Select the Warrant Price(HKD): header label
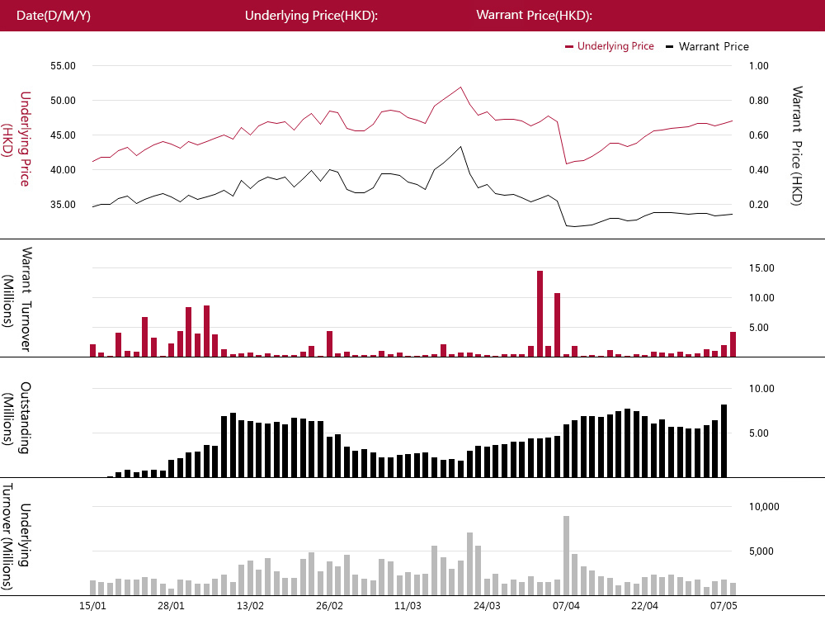The image size is (825, 620). pyautogui.click(x=534, y=15)
